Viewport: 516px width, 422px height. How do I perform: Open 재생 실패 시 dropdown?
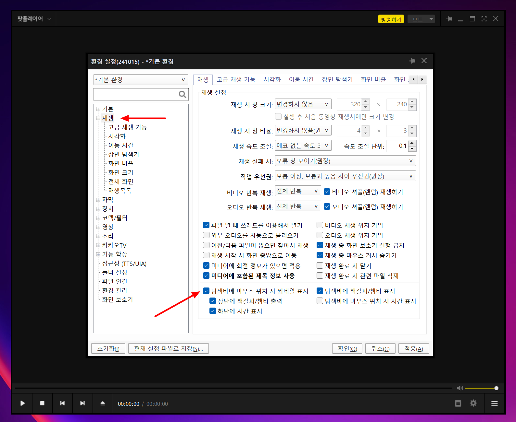(x=346, y=161)
